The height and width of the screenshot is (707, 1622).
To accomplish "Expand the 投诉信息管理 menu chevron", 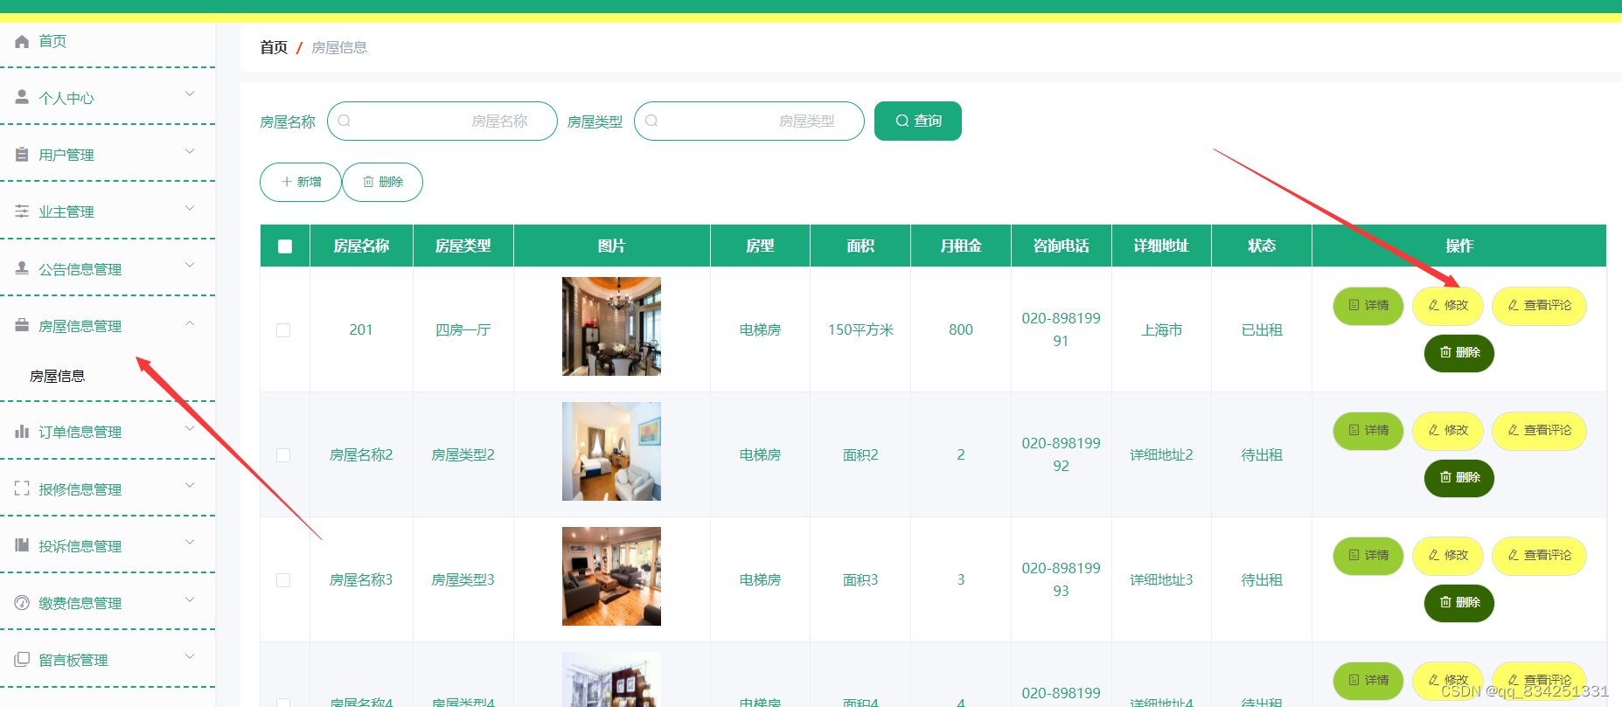I will click(x=190, y=543).
